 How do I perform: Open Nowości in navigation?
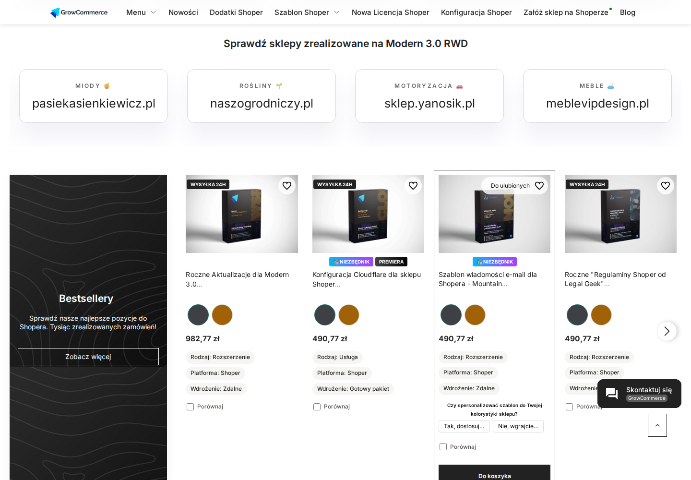[183, 12]
